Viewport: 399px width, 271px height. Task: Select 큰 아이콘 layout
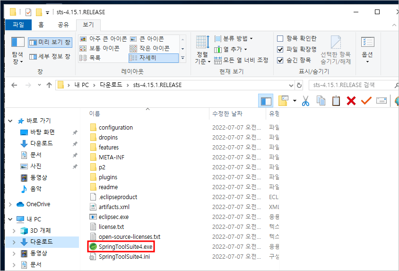click(x=147, y=39)
